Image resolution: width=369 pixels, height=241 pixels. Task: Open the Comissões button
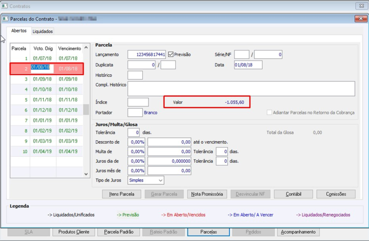click(336, 194)
